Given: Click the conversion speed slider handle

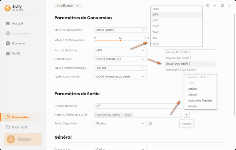Looking at the screenshot, I should (x=121, y=40).
